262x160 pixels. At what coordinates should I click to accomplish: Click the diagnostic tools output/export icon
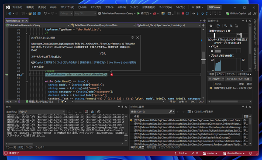218,26
